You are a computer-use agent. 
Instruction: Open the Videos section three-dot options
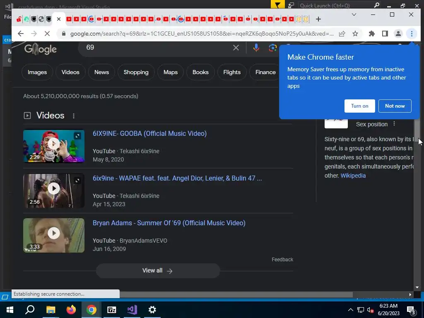click(x=74, y=116)
